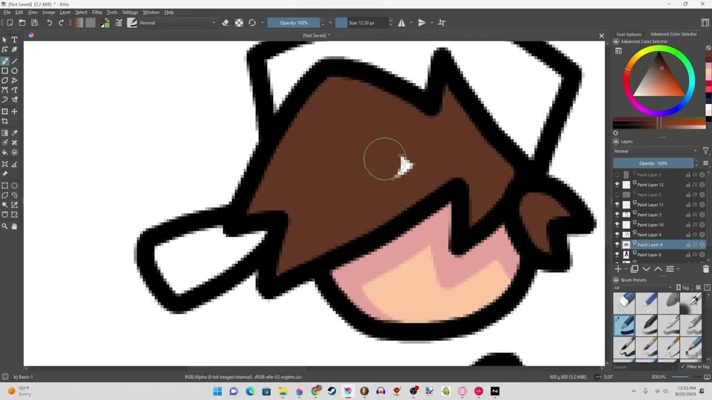Close the Not Saved document tab
712x400 pixels.
[601, 36]
